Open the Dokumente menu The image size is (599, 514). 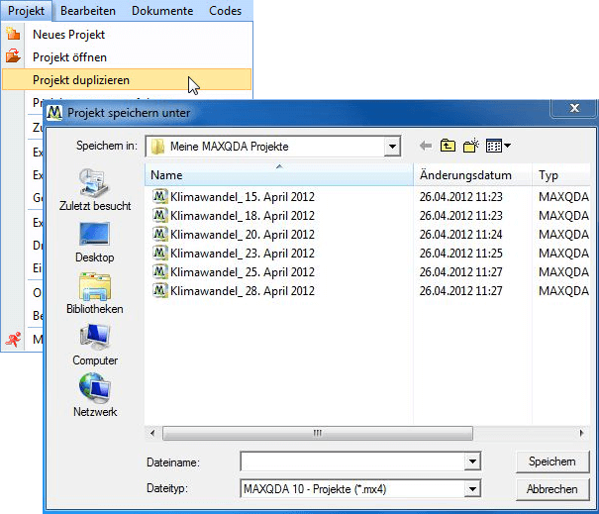pyautogui.click(x=162, y=11)
